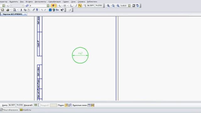Click the Refresh view icon
Viewport: 201px width, 113px height.
[137, 6]
